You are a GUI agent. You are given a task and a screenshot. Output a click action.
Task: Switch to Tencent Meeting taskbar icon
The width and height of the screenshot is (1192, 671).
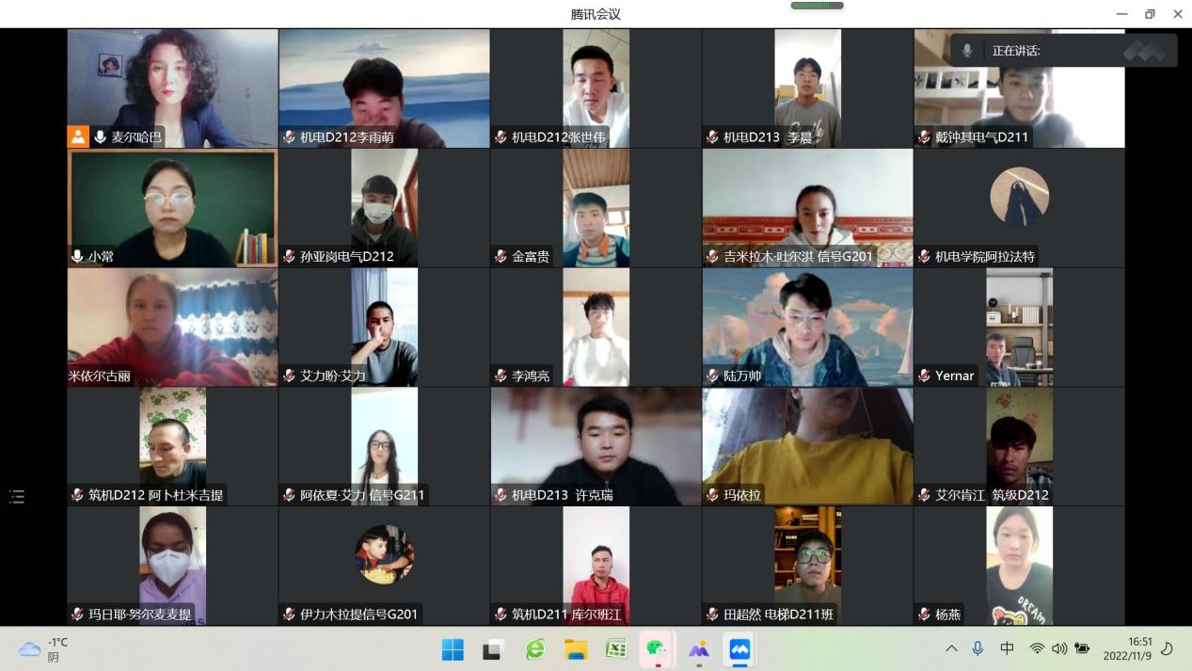click(739, 649)
